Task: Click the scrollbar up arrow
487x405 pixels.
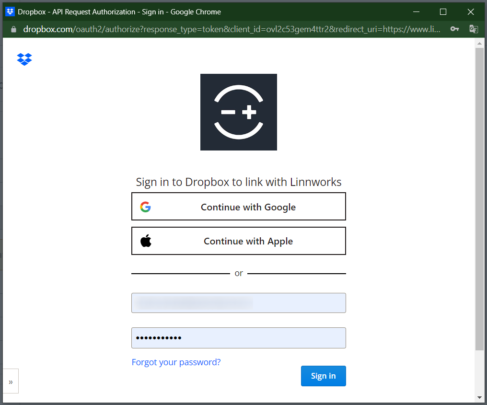Action: click(479, 43)
